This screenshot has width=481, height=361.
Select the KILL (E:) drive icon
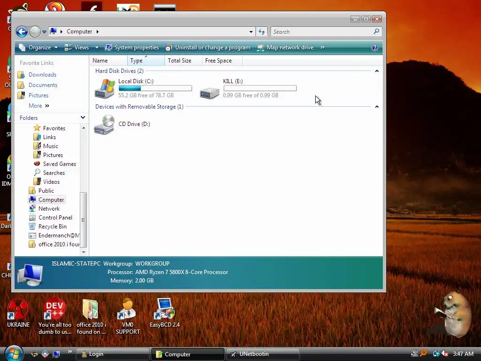(x=209, y=93)
